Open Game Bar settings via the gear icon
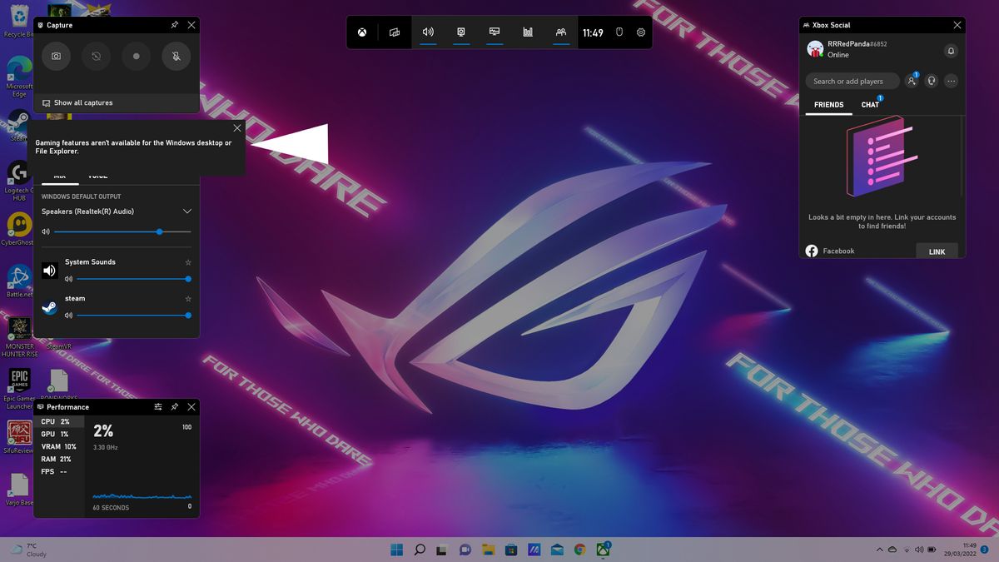 point(640,32)
